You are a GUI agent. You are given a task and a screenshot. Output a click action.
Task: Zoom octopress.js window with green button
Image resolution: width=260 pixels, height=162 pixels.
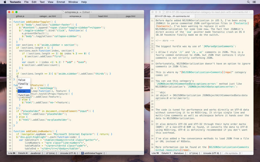[17, 12]
